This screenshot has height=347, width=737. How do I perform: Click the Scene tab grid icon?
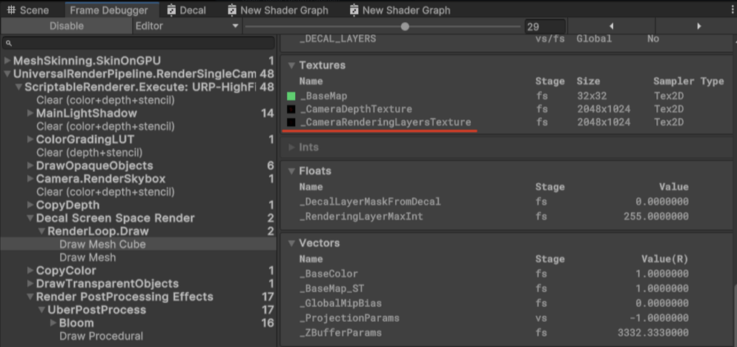(x=12, y=10)
